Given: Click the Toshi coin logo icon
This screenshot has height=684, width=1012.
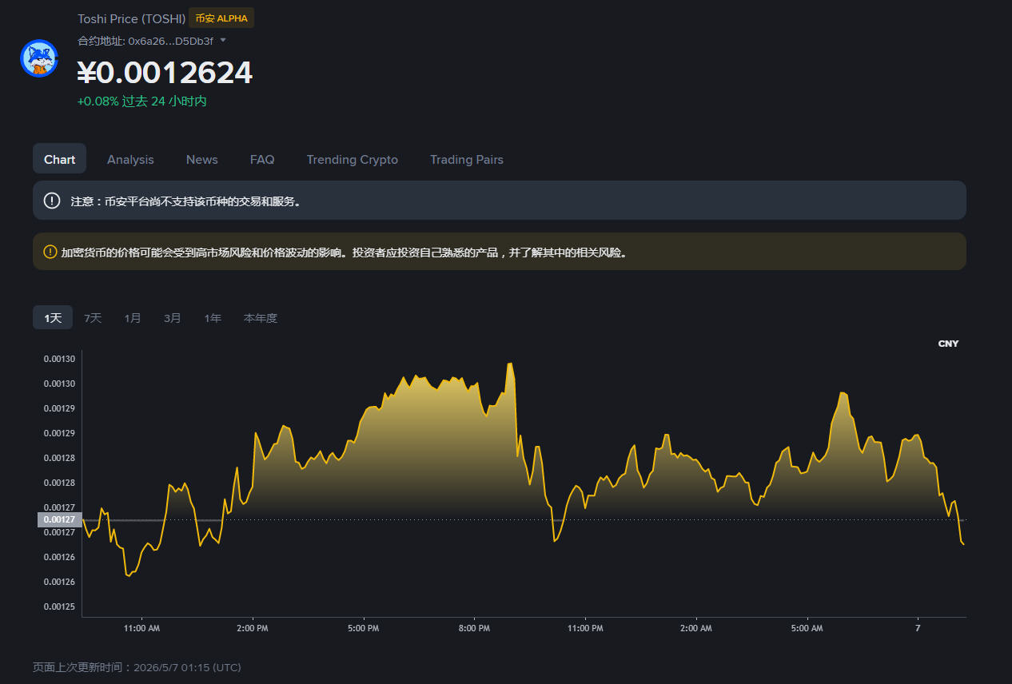Looking at the screenshot, I should (x=39, y=58).
